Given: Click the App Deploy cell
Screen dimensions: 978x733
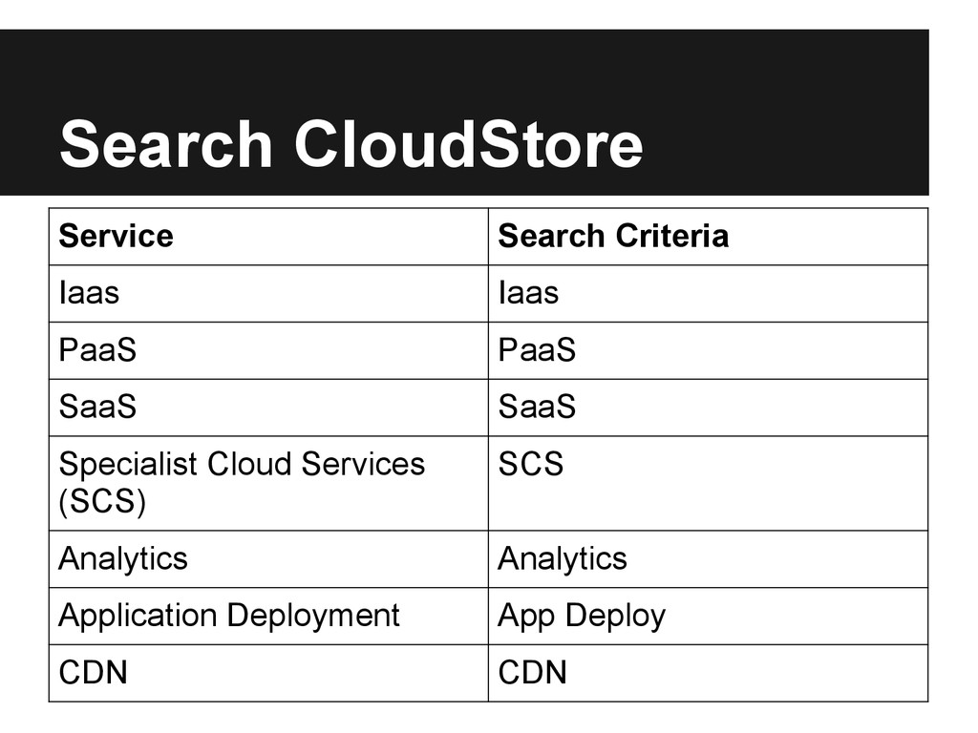Looking at the screenshot, I should click(x=708, y=616).
